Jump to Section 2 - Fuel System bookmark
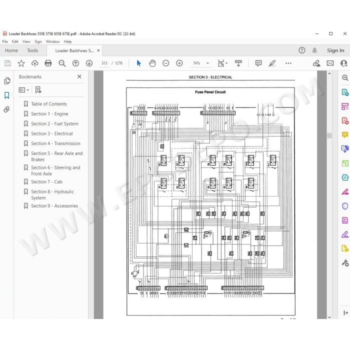This screenshot has height=350, width=350. 54,123
